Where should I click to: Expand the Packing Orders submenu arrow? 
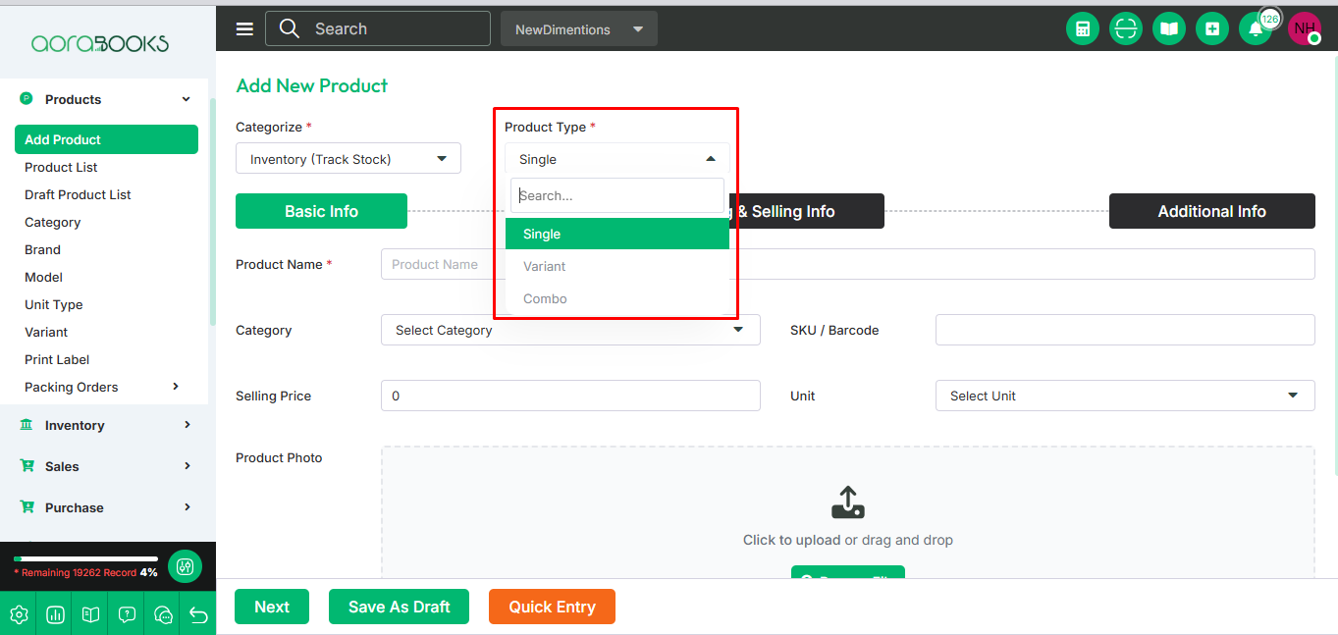click(x=176, y=387)
